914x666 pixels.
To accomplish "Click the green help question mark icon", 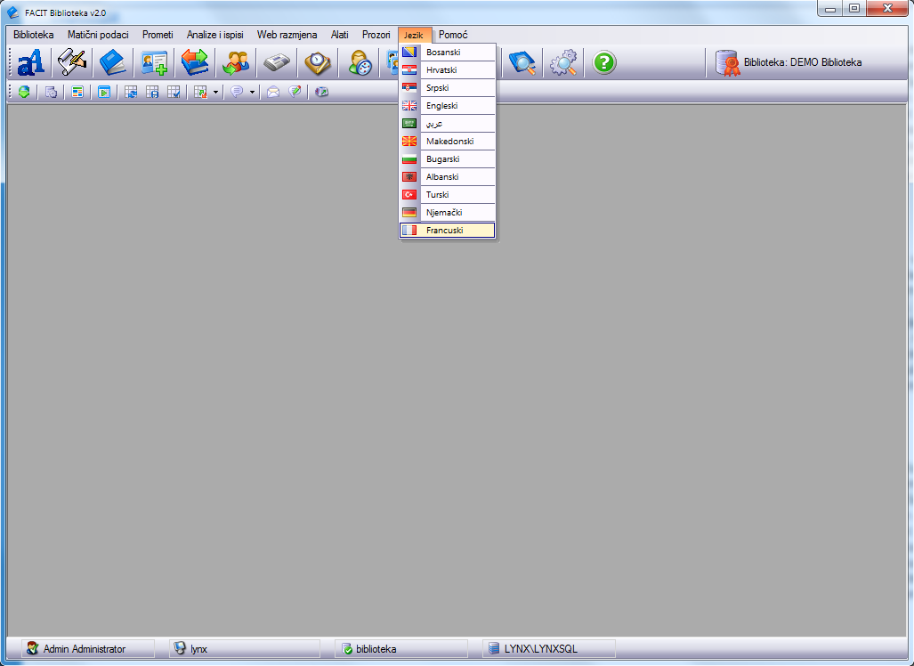I will pyautogui.click(x=604, y=62).
